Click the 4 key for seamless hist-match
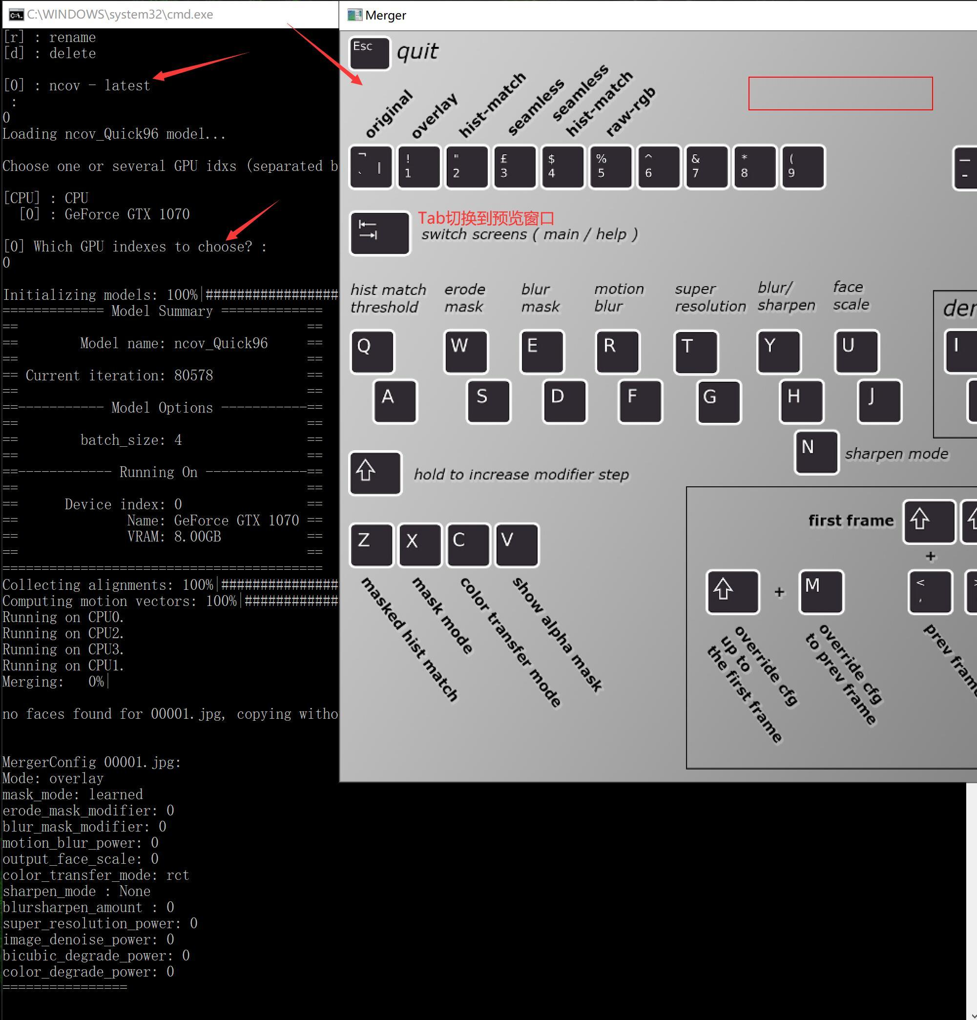The image size is (977, 1020). pyautogui.click(x=562, y=167)
